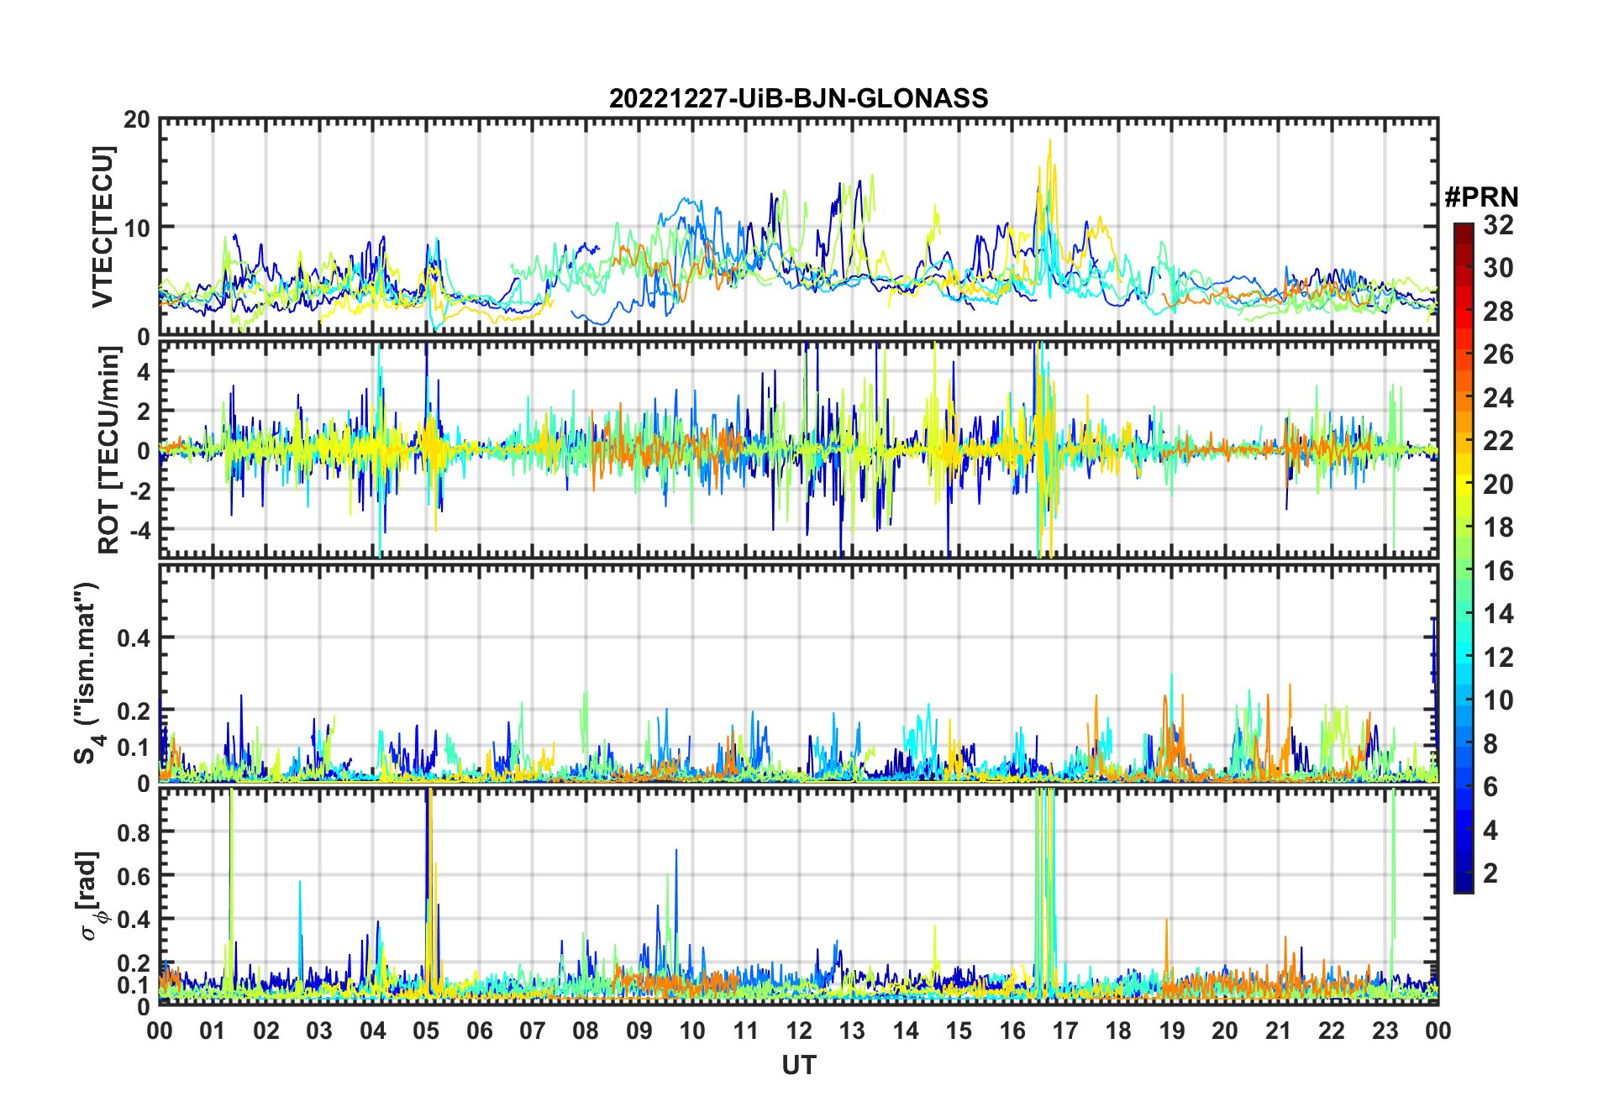Click the colorbar tick label 28

point(1498,312)
